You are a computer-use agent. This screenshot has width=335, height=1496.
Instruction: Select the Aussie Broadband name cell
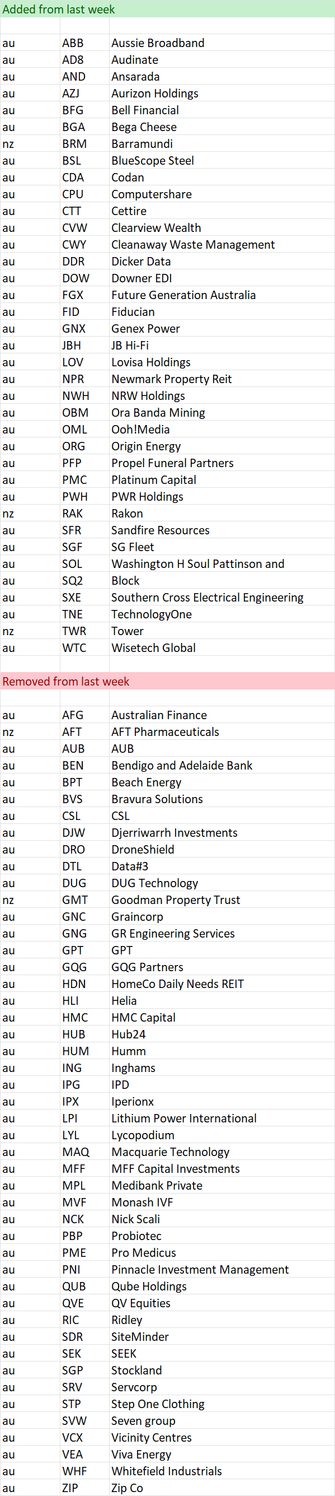[x=222, y=43]
